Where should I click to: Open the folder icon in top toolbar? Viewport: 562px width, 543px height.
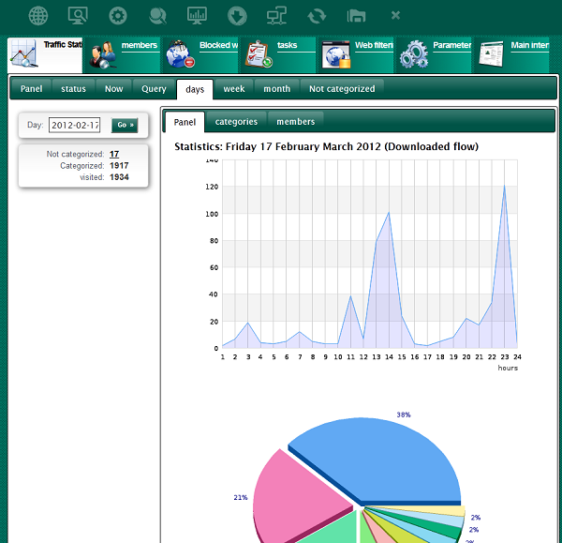coord(356,16)
